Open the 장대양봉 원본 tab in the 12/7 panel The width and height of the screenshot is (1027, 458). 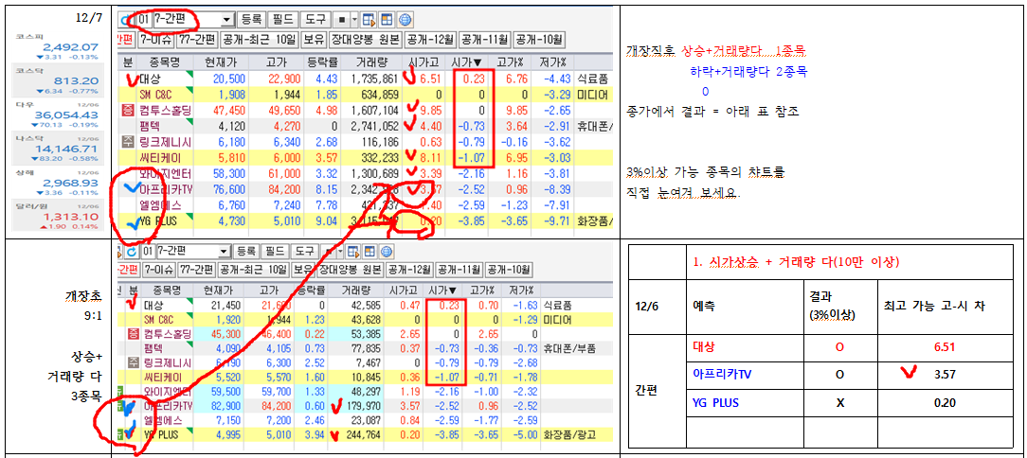click(x=366, y=39)
